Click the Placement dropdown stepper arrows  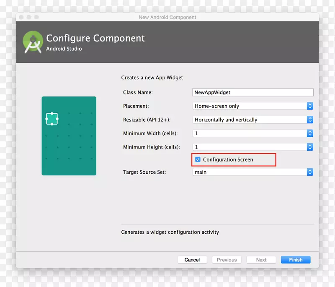point(310,106)
